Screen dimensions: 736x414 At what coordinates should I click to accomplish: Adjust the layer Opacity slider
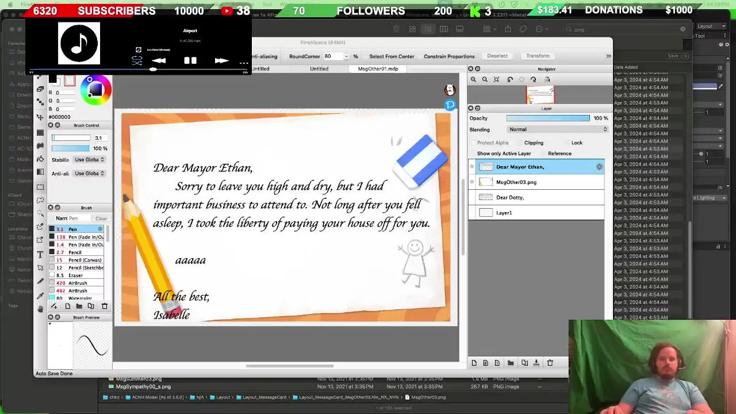548,118
